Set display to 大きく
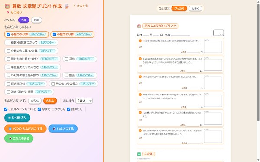Image resolution: width=260 pixels, height=162 pixels. [x=195, y=9]
